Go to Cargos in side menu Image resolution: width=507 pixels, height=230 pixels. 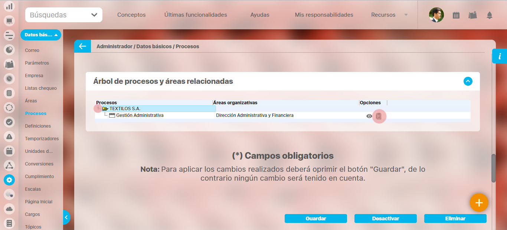click(32, 214)
